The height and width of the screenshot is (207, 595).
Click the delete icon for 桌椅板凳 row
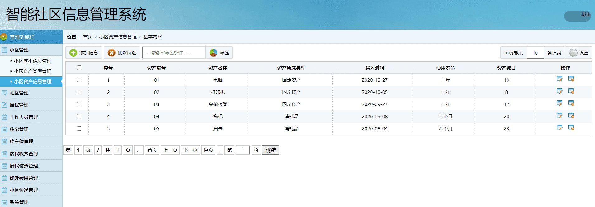pyautogui.click(x=571, y=103)
